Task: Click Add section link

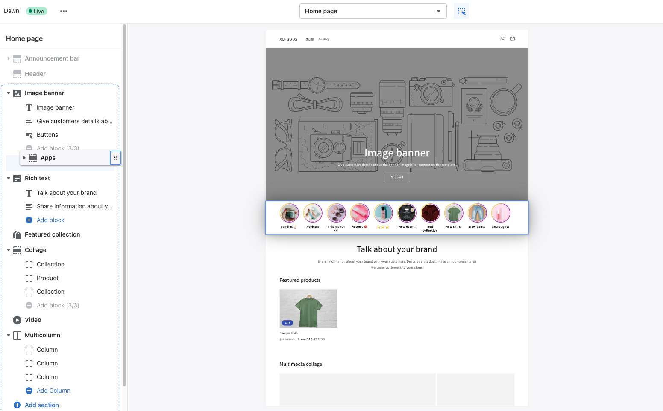Action: [41, 405]
